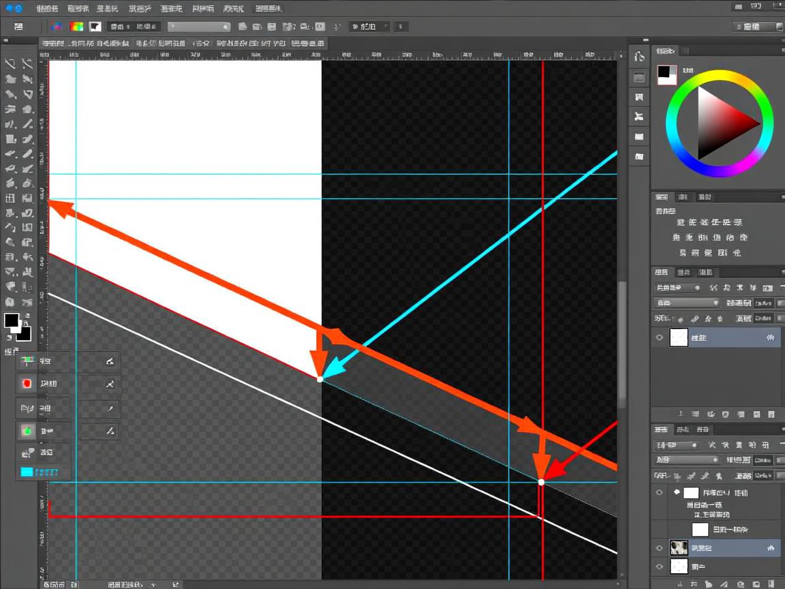Select the top-left tool in the toolbox
This screenshot has height=589, width=785.
click(10, 64)
